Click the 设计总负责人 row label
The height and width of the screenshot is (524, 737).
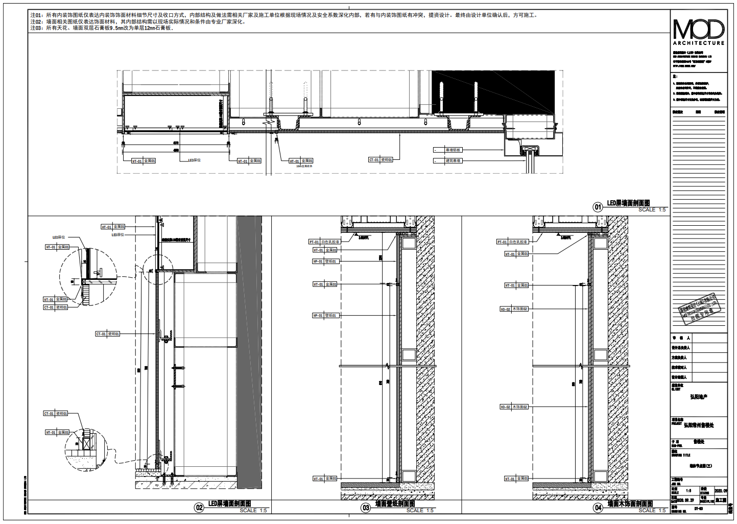pos(681,348)
